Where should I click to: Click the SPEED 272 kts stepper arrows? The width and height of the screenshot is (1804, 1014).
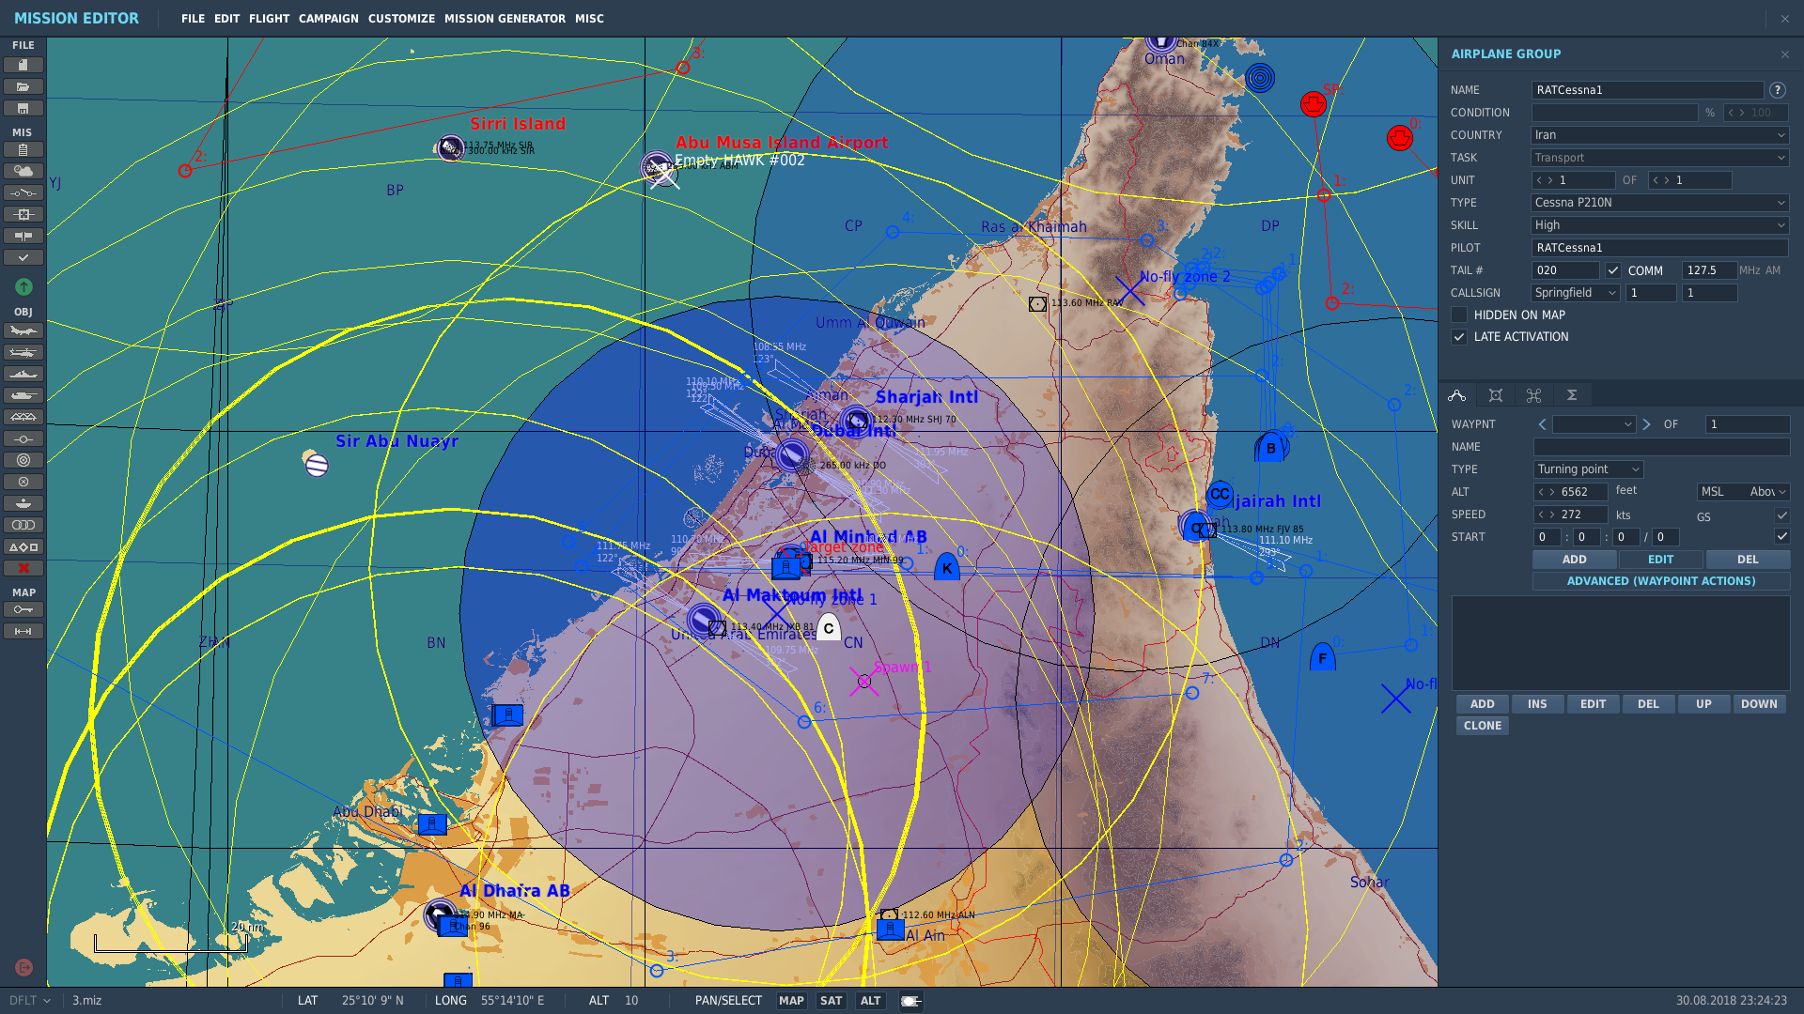1546,515
